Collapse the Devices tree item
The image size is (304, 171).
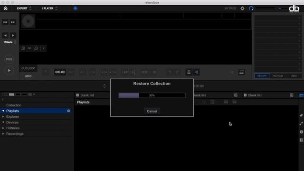tap(3, 123)
